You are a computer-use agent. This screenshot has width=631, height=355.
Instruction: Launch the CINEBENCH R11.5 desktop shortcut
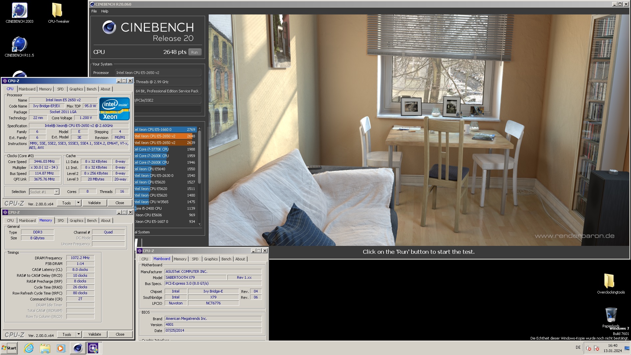pos(19,47)
